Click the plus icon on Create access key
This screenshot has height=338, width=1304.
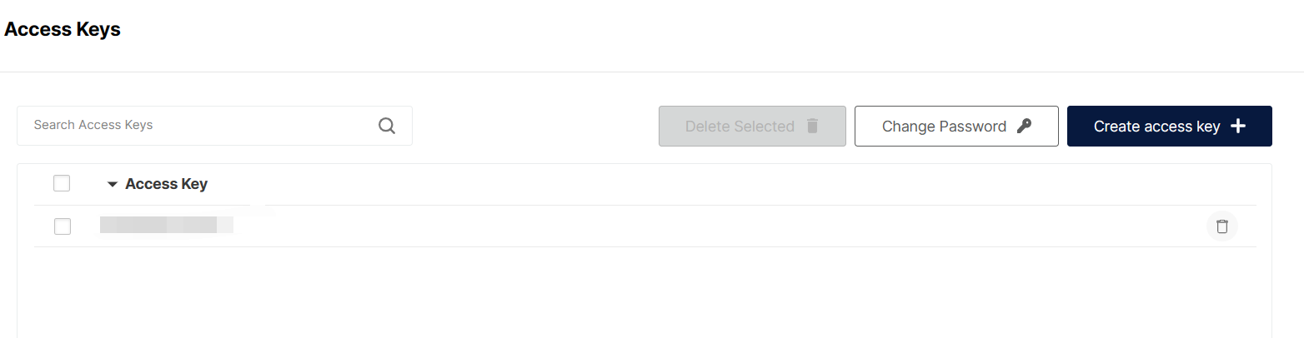[1238, 127]
